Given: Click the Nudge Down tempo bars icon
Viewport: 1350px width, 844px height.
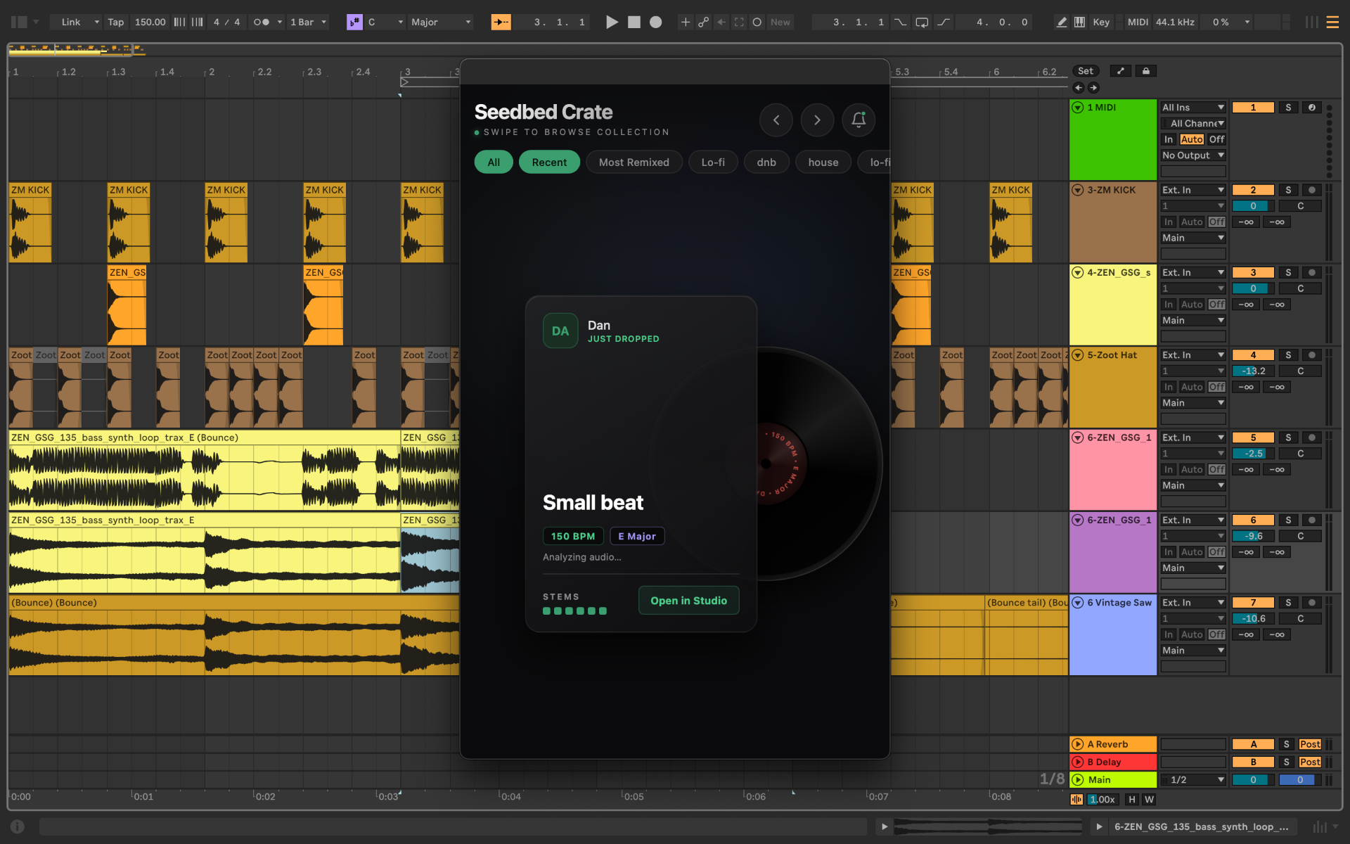Looking at the screenshot, I should point(179,22).
